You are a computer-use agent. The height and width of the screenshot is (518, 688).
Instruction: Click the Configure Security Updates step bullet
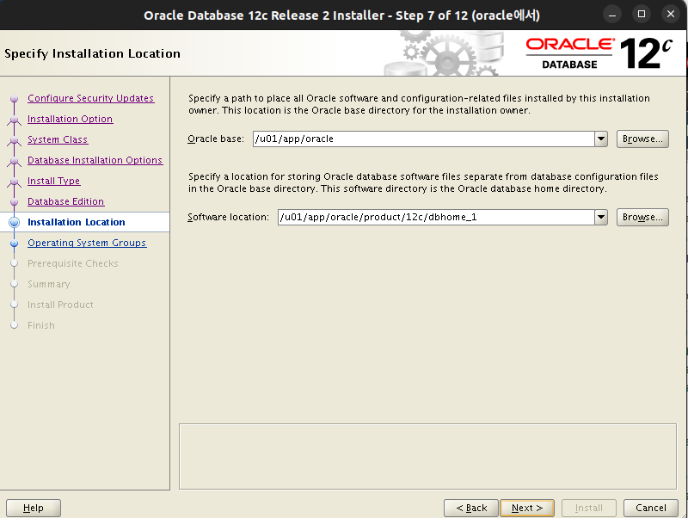(x=14, y=98)
